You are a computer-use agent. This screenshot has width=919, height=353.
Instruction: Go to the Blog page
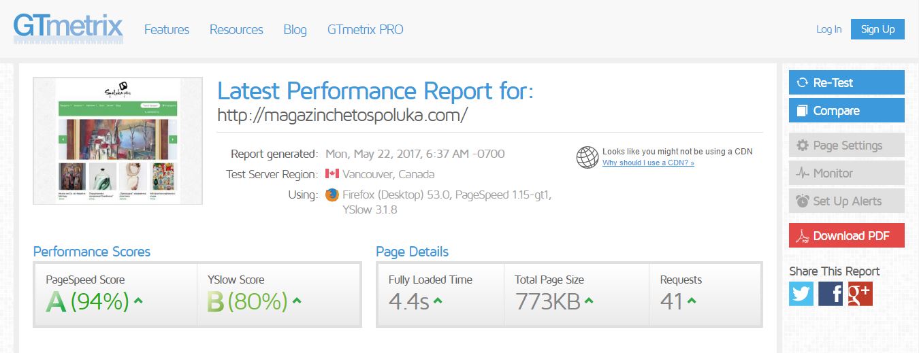pyautogui.click(x=295, y=30)
